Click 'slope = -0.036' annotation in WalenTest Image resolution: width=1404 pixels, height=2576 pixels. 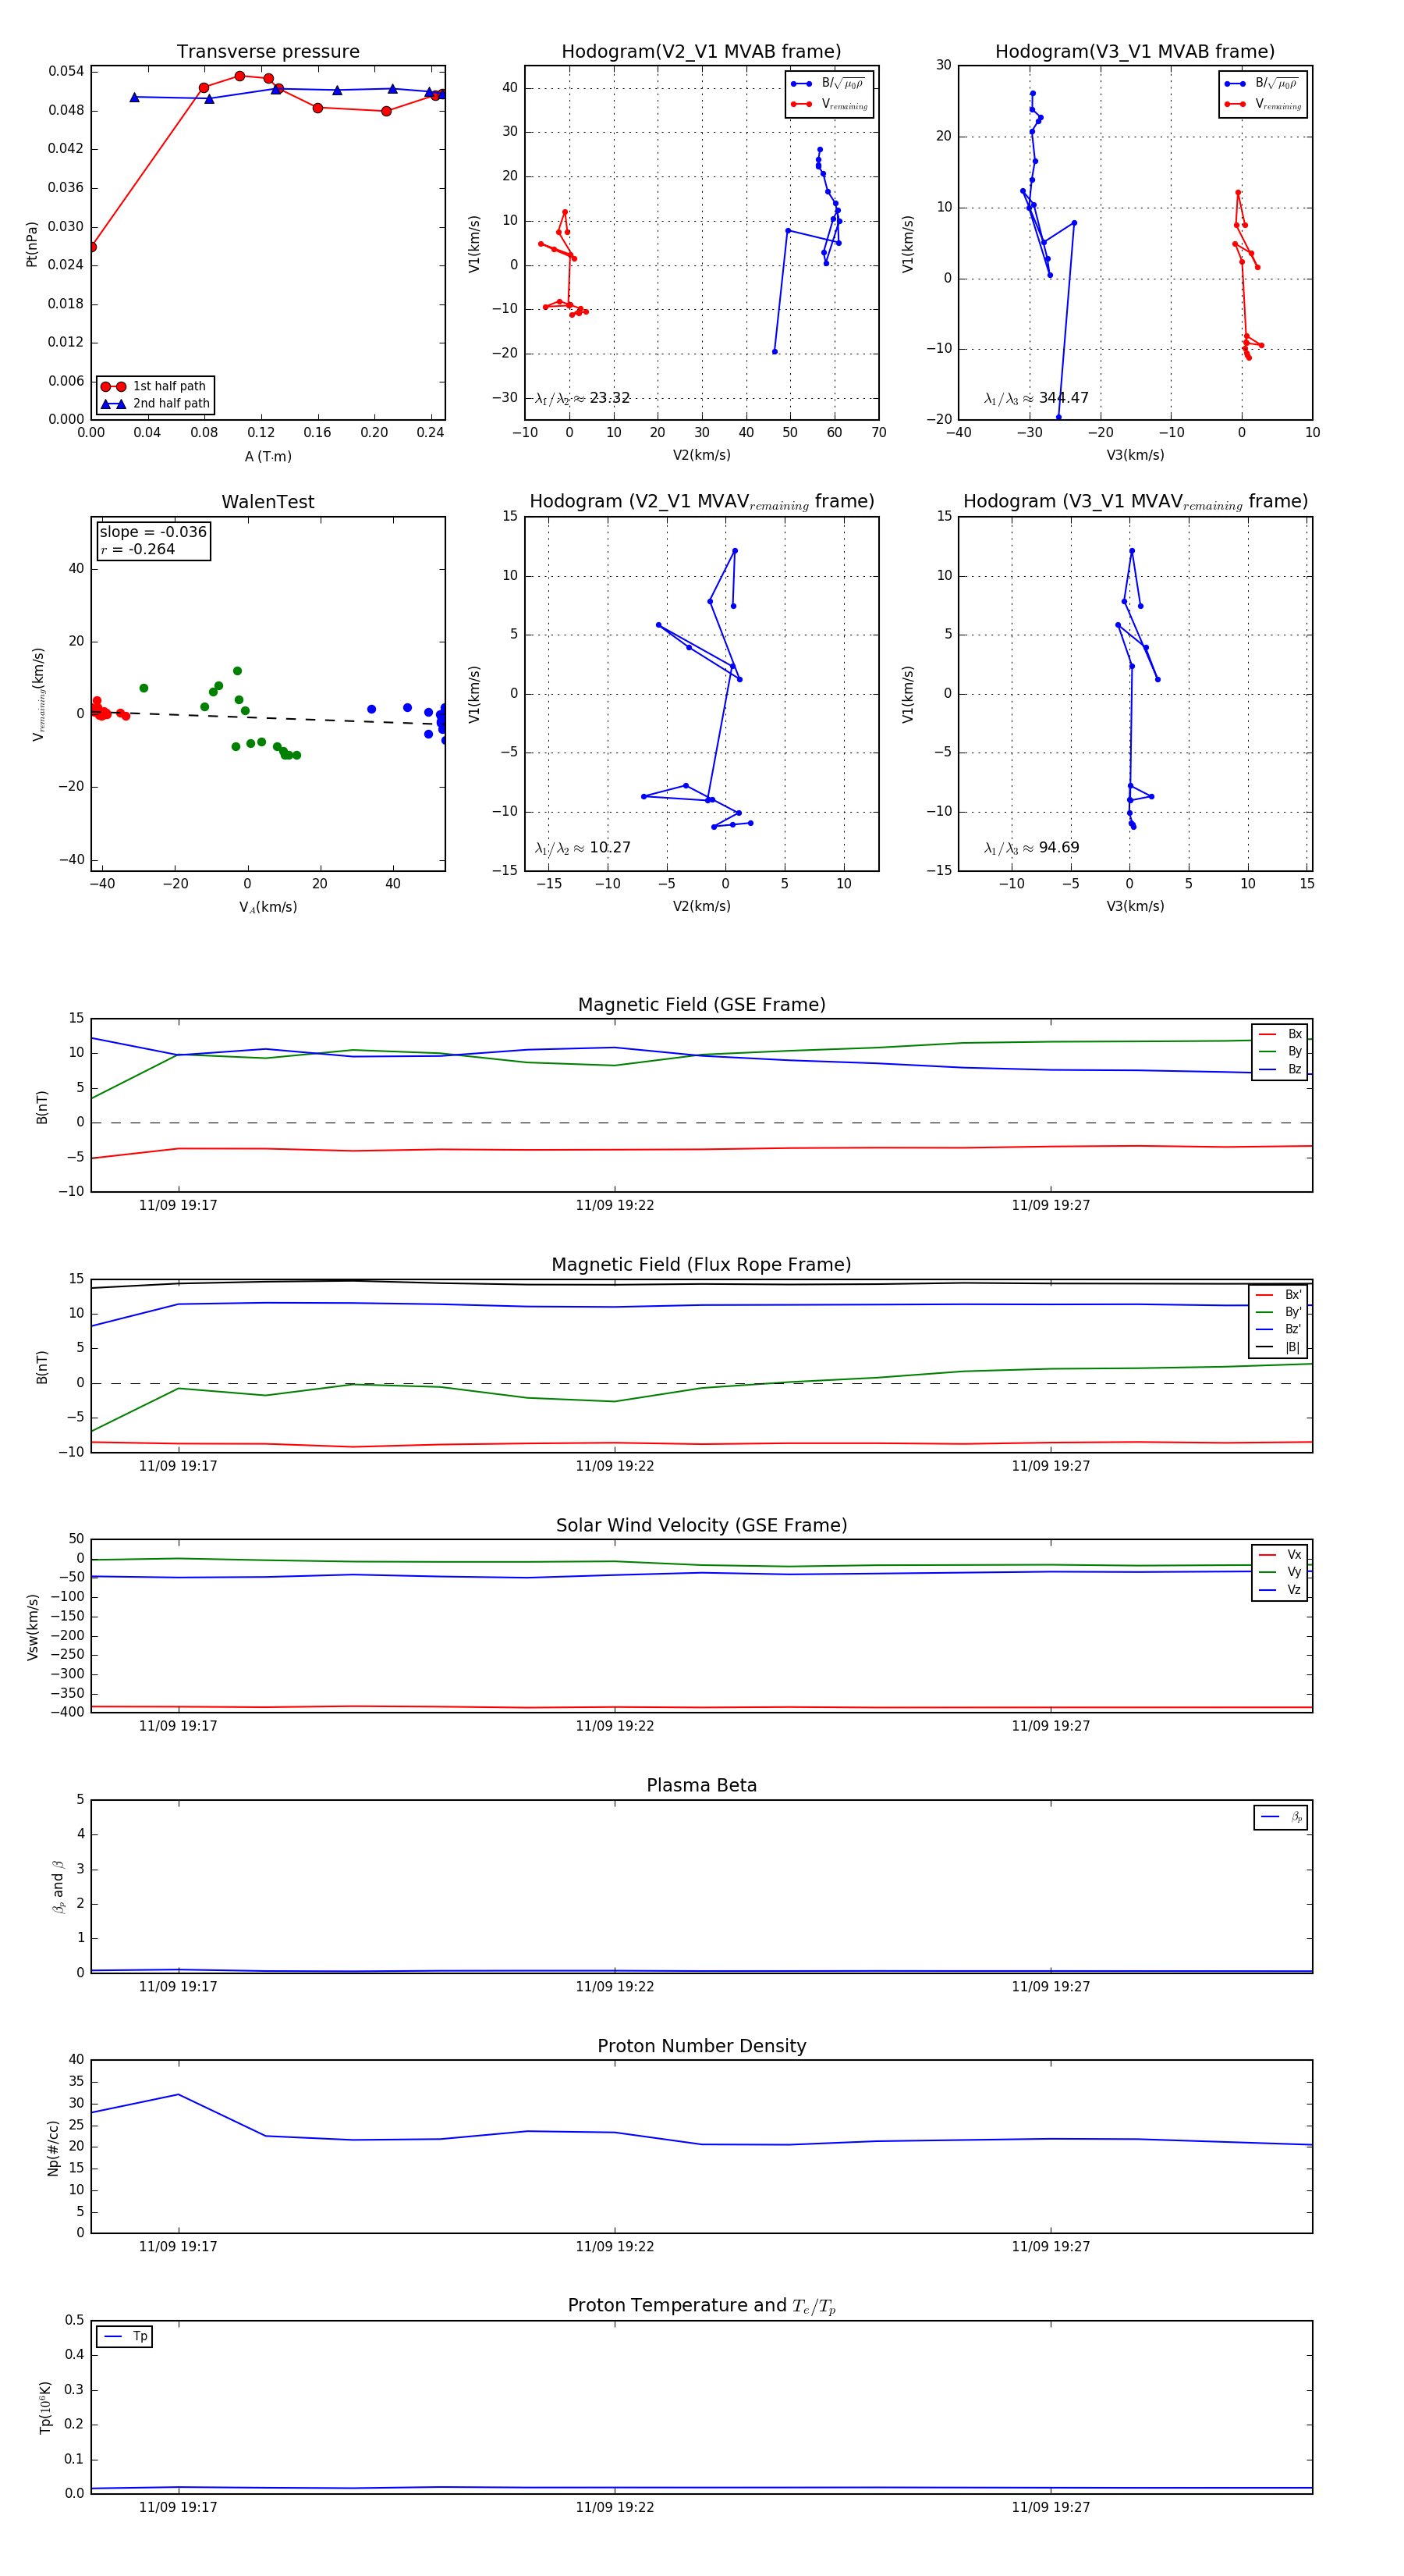tap(153, 532)
